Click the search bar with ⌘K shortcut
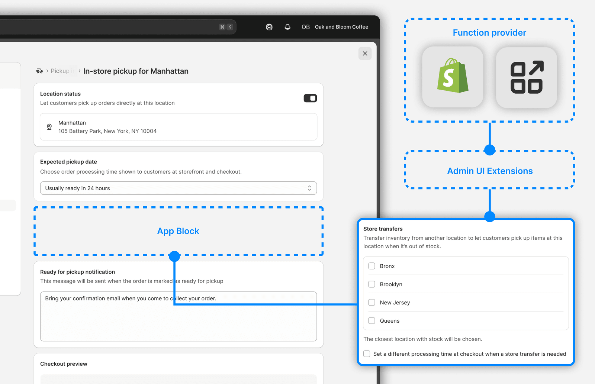 (x=118, y=27)
